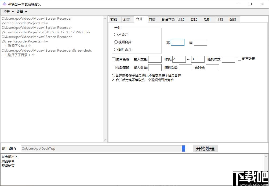This screenshot has height=186, width=269.
Task: Maximize the AI快剪 window
Action: coord(250,4)
